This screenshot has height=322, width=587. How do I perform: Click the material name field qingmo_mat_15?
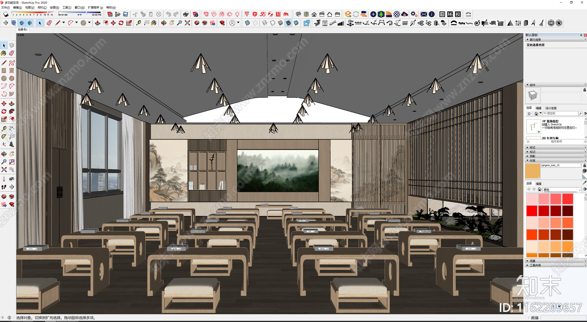pyautogui.click(x=561, y=166)
